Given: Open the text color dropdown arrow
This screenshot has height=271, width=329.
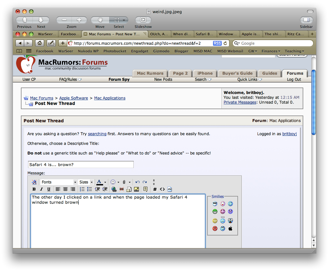Looking at the screenshot, I should click(x=105, y=182).
